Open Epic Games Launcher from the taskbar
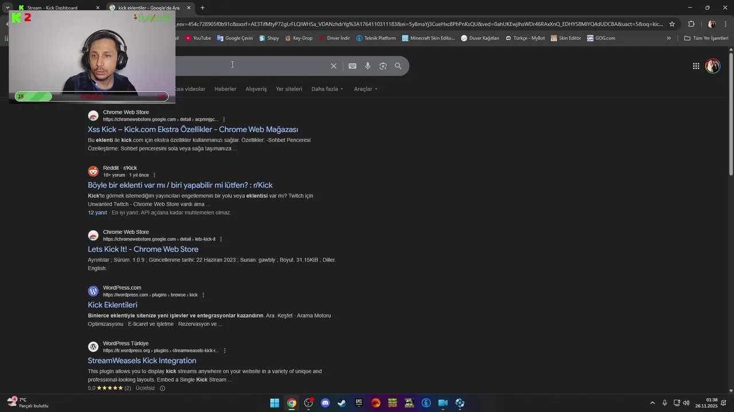Image resolution: width=734 pixels, height=412 pixels. 359,403
